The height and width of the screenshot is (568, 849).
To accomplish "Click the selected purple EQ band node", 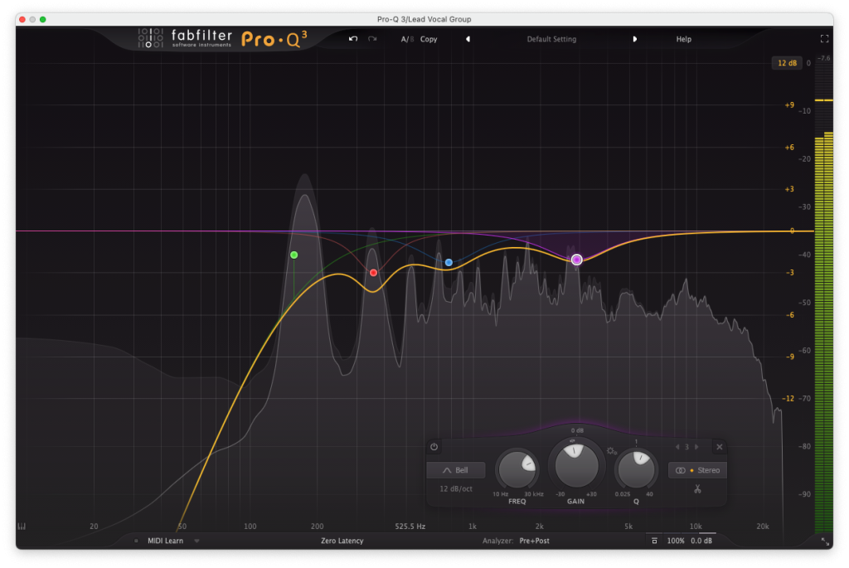I will 577,260.
